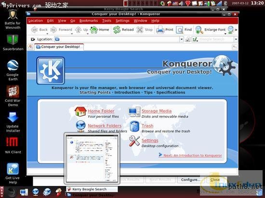Open the Network Folders link

point(105,126)
